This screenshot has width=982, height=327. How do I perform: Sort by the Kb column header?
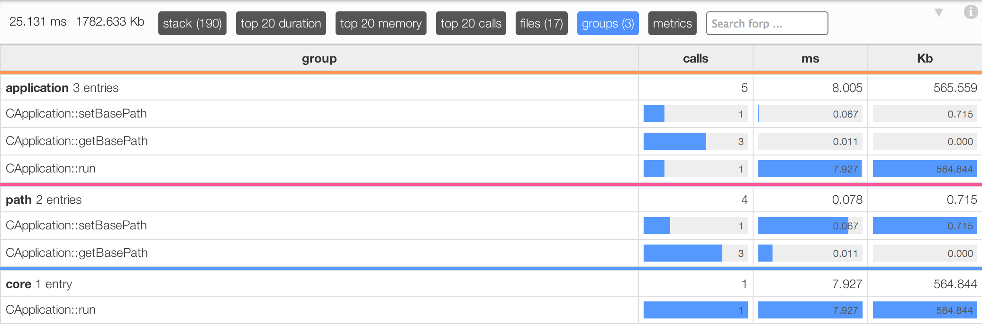pos(925,58)
